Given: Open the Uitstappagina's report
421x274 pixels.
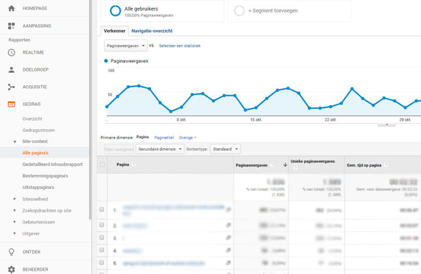Looking at the screenshot, I should tap(39, 187).
